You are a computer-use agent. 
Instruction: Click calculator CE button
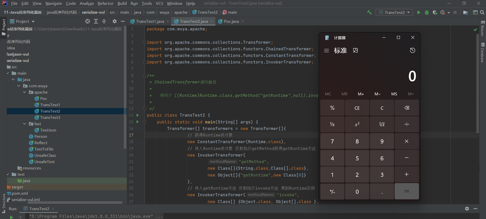357,108
